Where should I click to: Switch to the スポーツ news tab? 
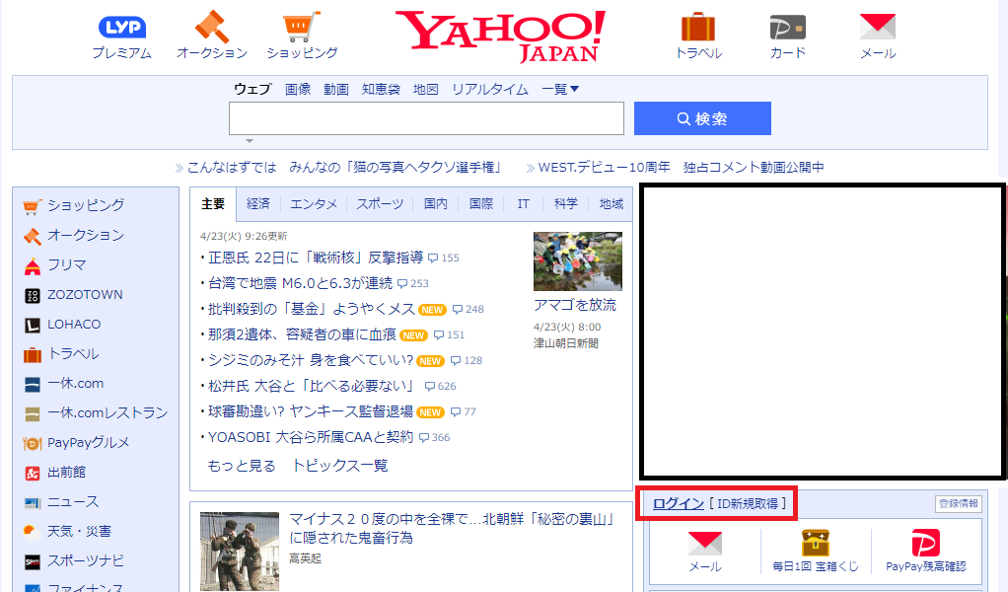380,204
